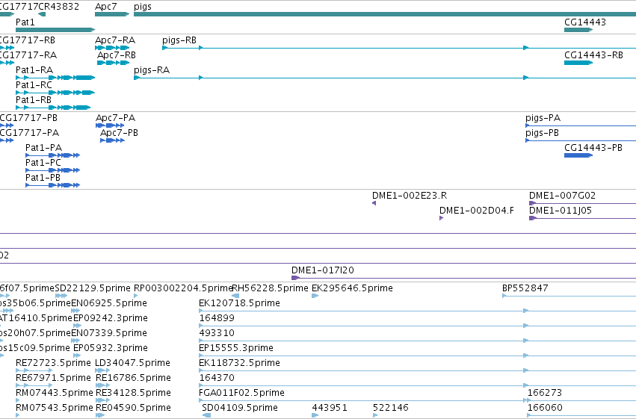Click the CG14443-PB protein label
This screenshot has height=419, width=636.
(x=593, y=148)
